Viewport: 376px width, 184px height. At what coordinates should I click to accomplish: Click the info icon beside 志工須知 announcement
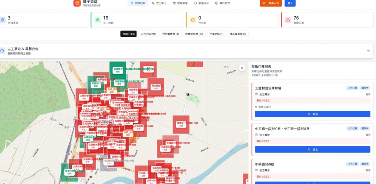coord(2,51)
